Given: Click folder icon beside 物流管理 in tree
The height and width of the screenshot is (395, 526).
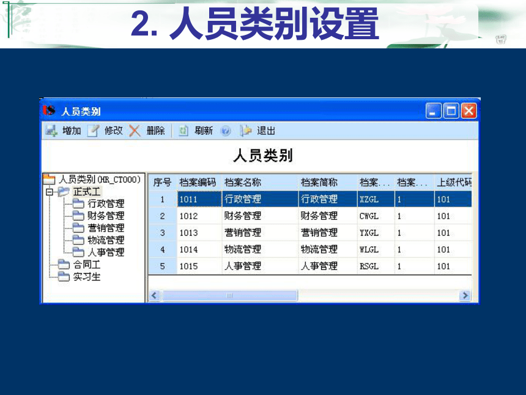Looking at the screenshot, I should click(78, 240).
